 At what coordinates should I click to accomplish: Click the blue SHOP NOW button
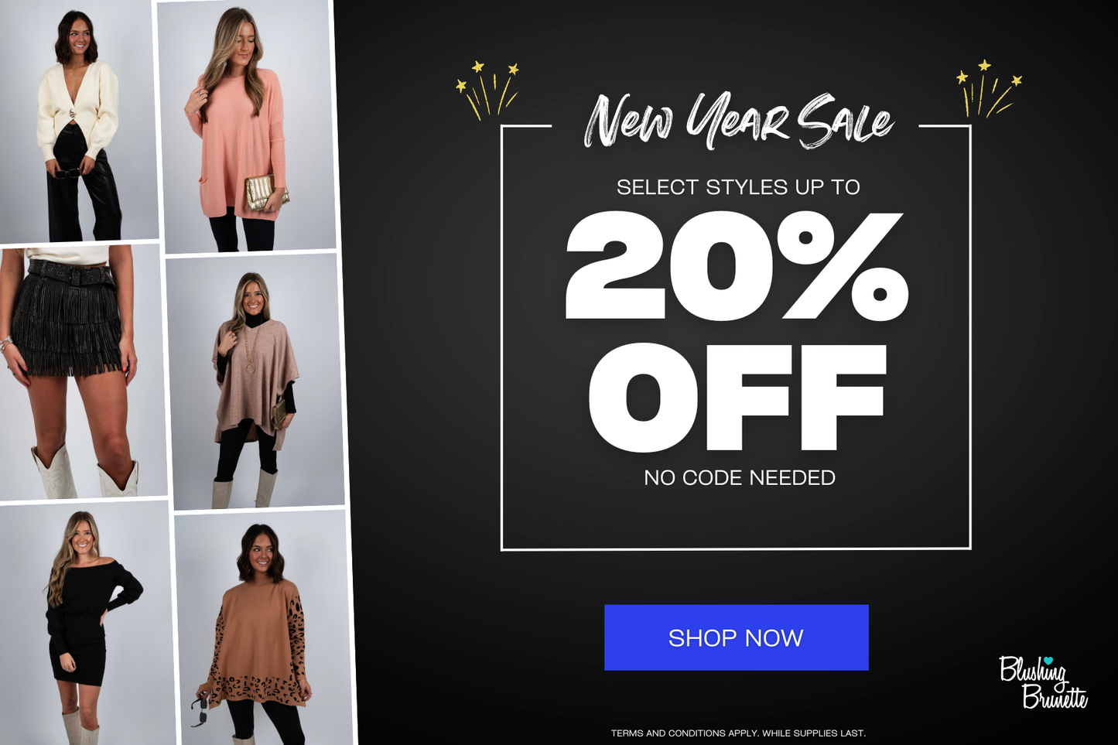(736, 637)
